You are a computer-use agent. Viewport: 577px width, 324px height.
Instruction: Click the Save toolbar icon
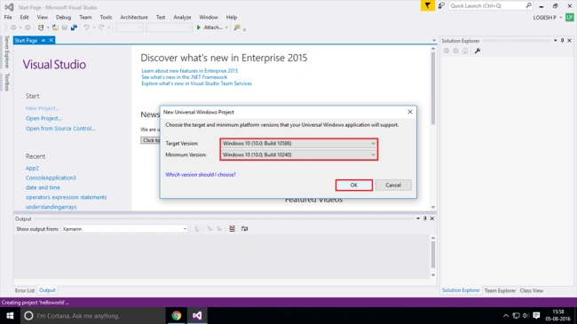(x=65, y=28)
